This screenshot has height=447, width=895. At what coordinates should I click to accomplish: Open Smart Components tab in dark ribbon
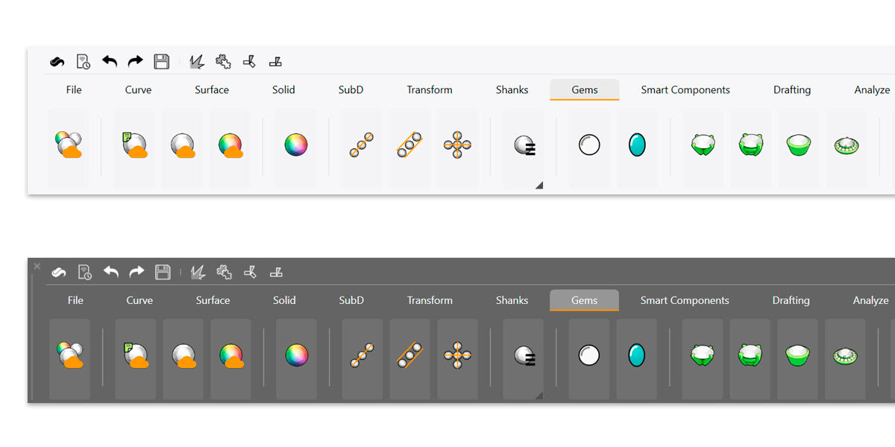[685, 300]
